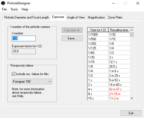
Task: Switch to the Angle of View tab
Action: pyautogui.click(x=76, y=17)
